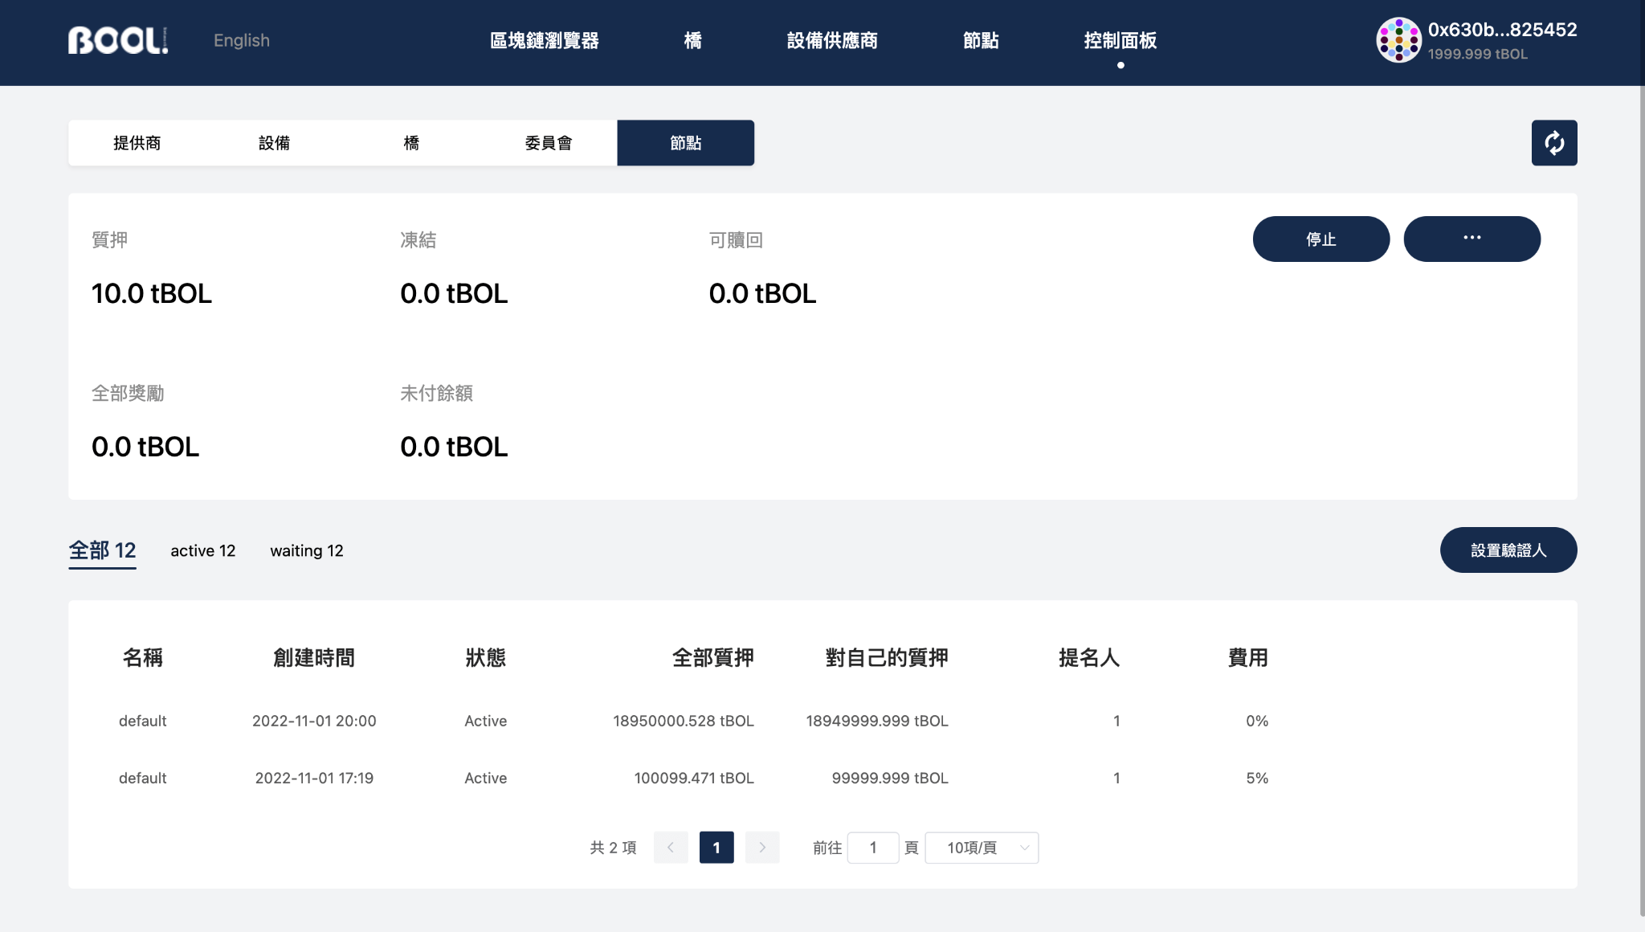Click the BOOL logo
This screenshot has height=932, width=1645.
click(x=118, y=40)
